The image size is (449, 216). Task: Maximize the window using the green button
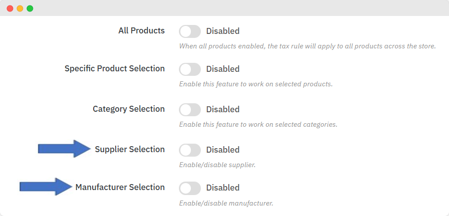pos(30,8)
